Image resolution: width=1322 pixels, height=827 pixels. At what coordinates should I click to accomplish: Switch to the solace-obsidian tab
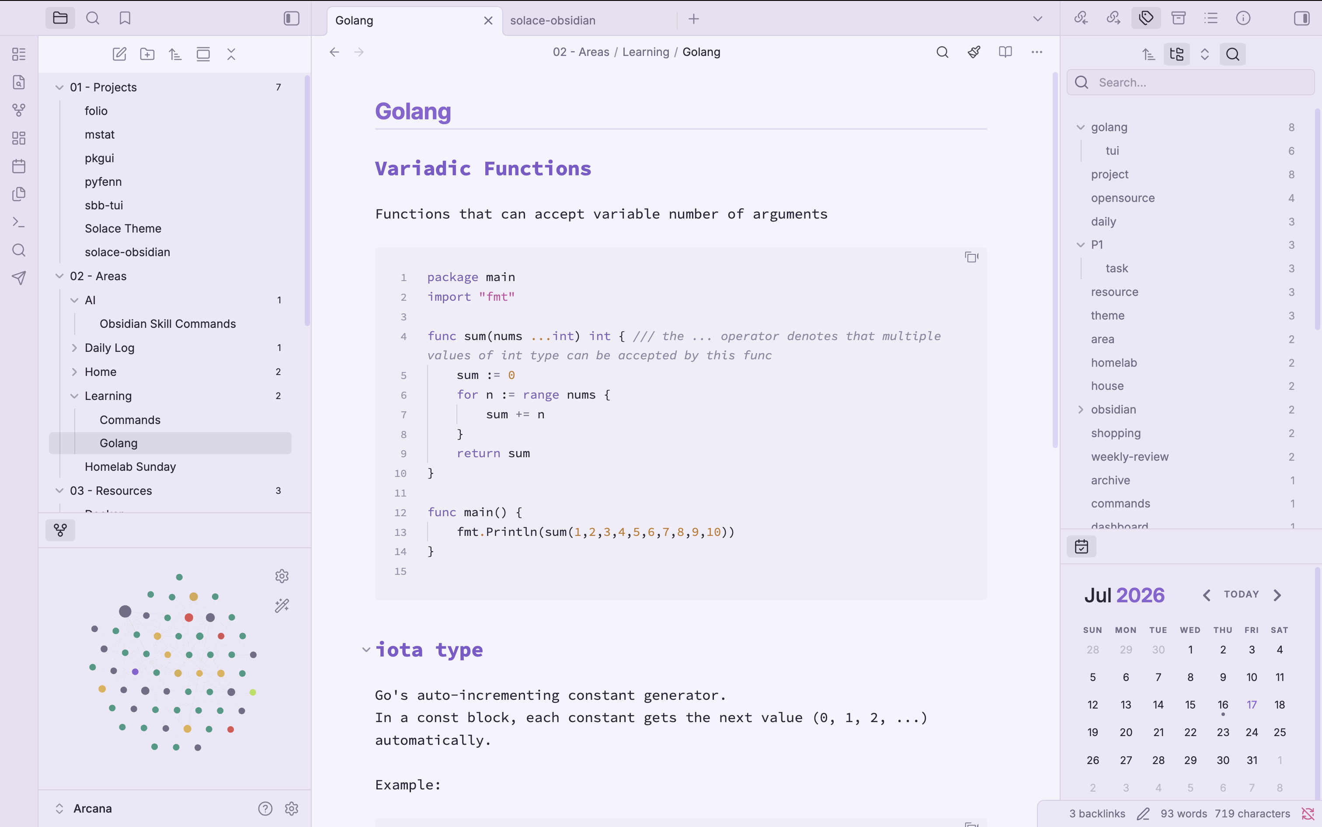[x=553, y=20]
